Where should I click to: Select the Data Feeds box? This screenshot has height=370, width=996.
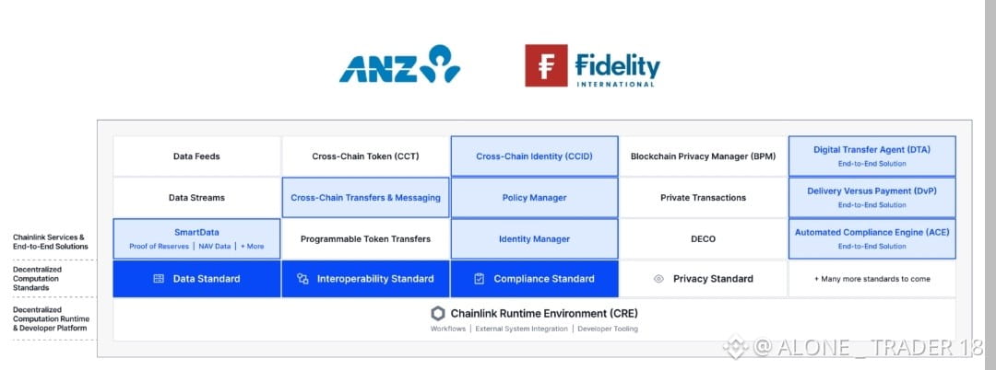point(196,156)
